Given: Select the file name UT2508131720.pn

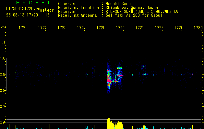Looking at the screenshot, I should point(23,9).
